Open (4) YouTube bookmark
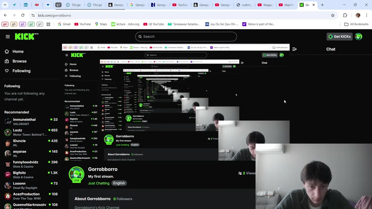The width and height of the screenshot is (372, 209). 154,24
